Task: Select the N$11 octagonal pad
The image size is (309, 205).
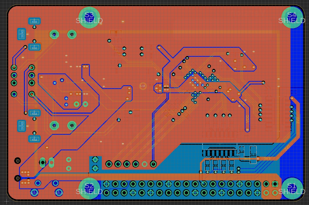Action: tap(54, 35)
